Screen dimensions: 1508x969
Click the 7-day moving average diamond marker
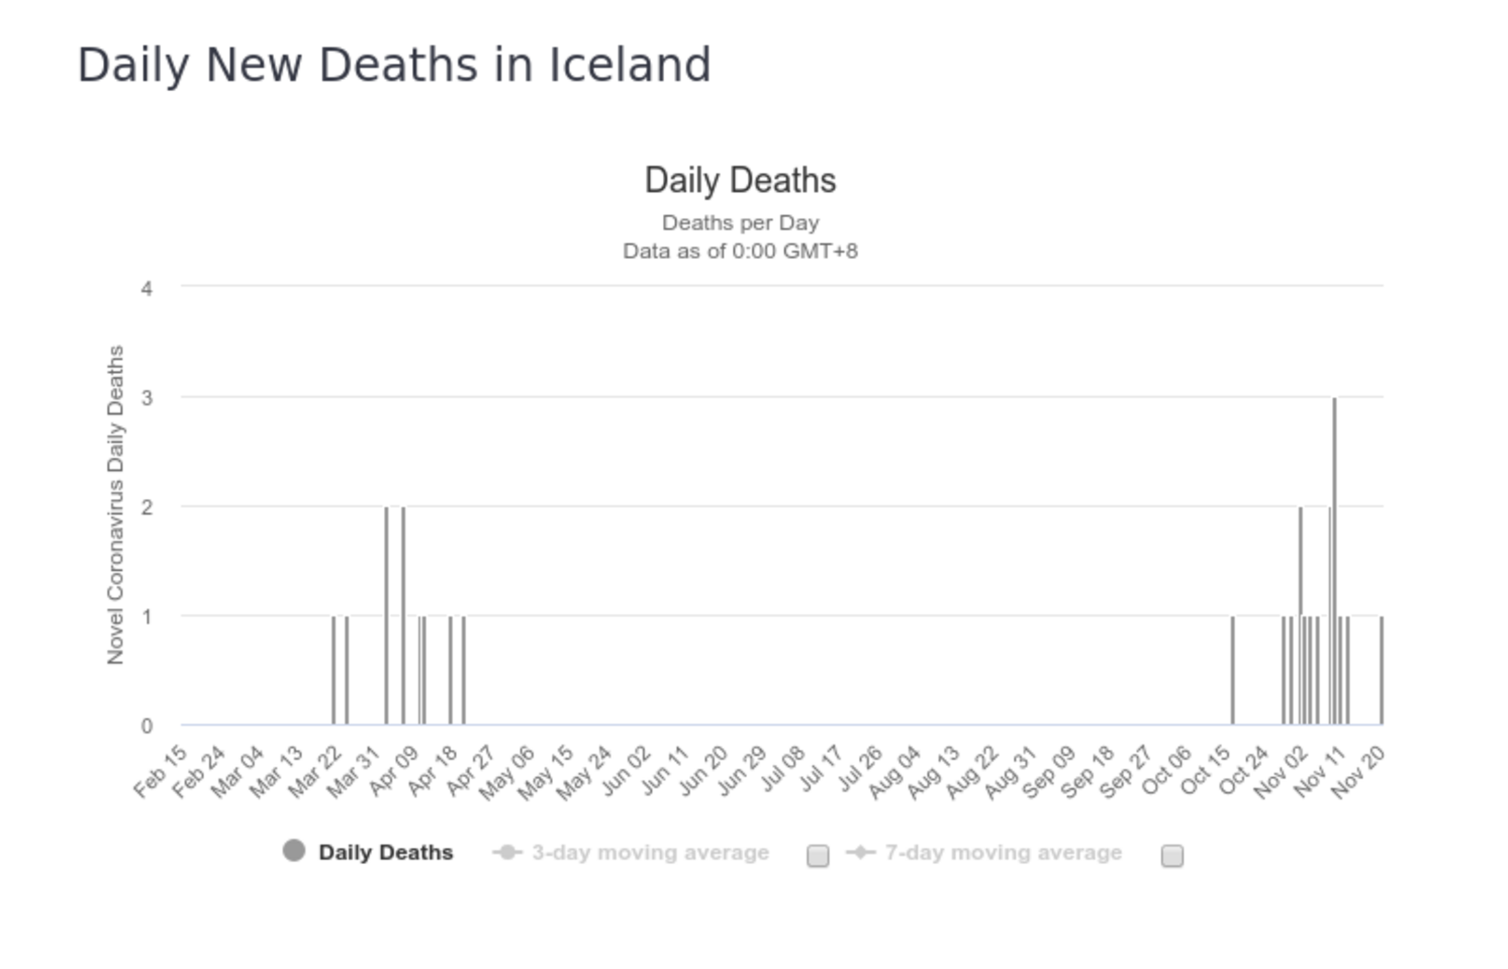(x=861, y=853)
